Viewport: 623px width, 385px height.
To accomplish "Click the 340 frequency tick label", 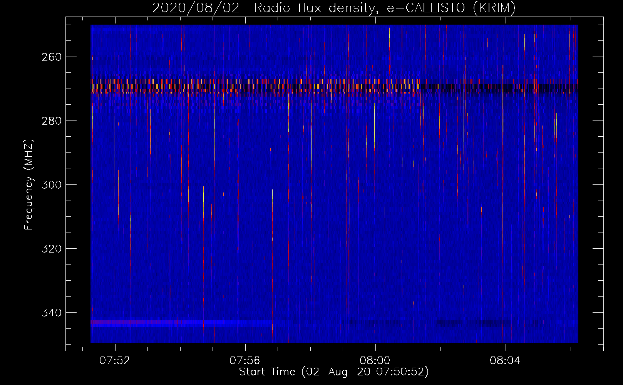I will pyautogui.click(x=52, y=313).
